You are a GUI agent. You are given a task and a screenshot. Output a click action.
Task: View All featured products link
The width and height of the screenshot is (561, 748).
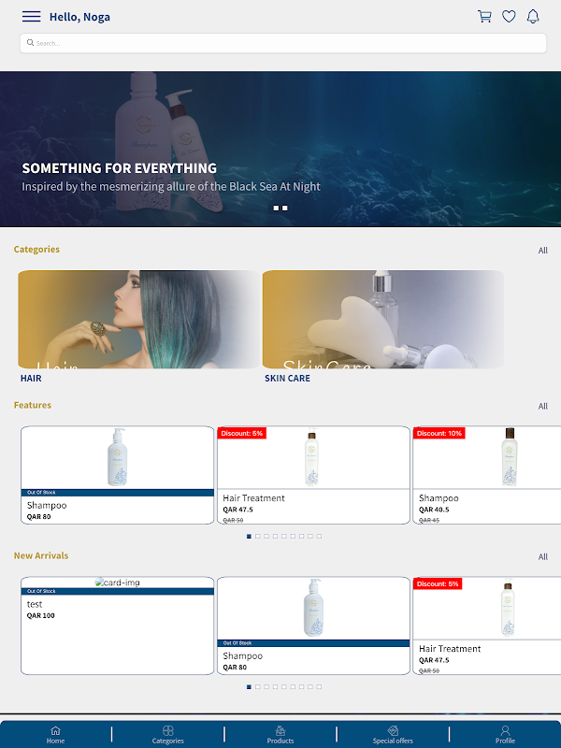pyautogui.click(x=543, y=407)
